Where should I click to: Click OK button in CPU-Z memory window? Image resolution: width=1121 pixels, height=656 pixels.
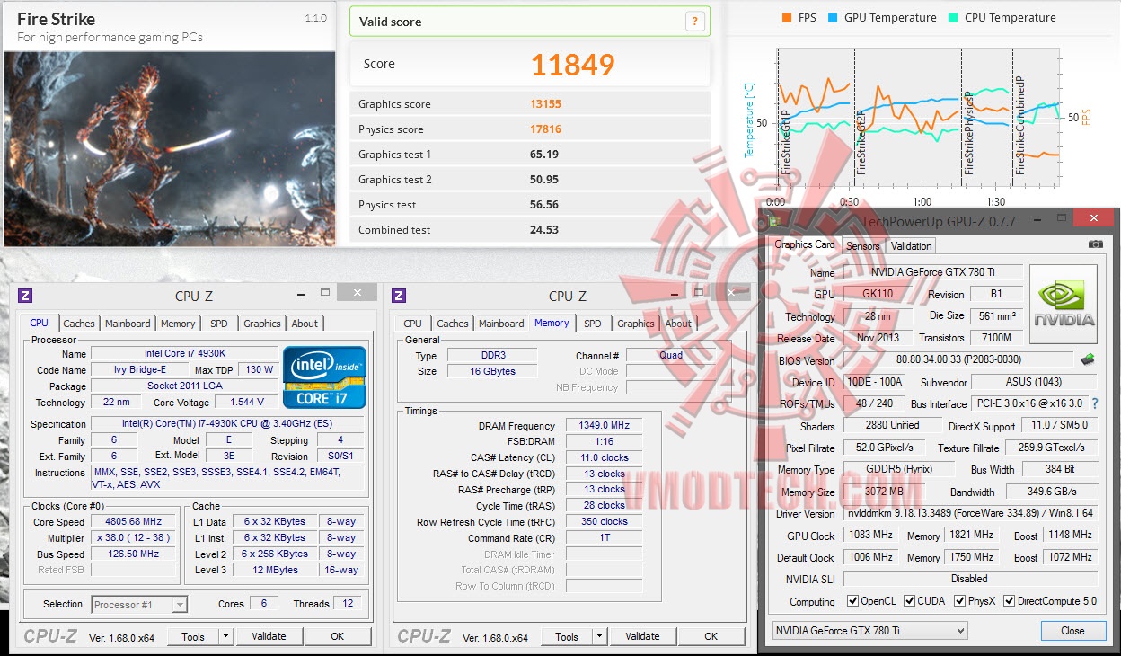pyautogui.click(x=711, y=636)
